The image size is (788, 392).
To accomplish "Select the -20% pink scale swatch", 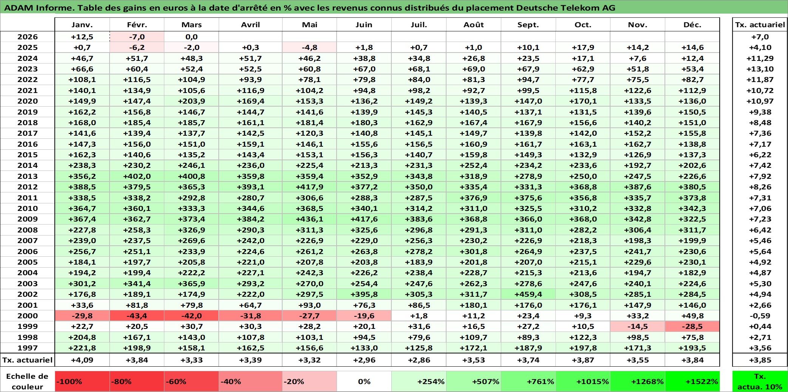I will coord(309,381).
